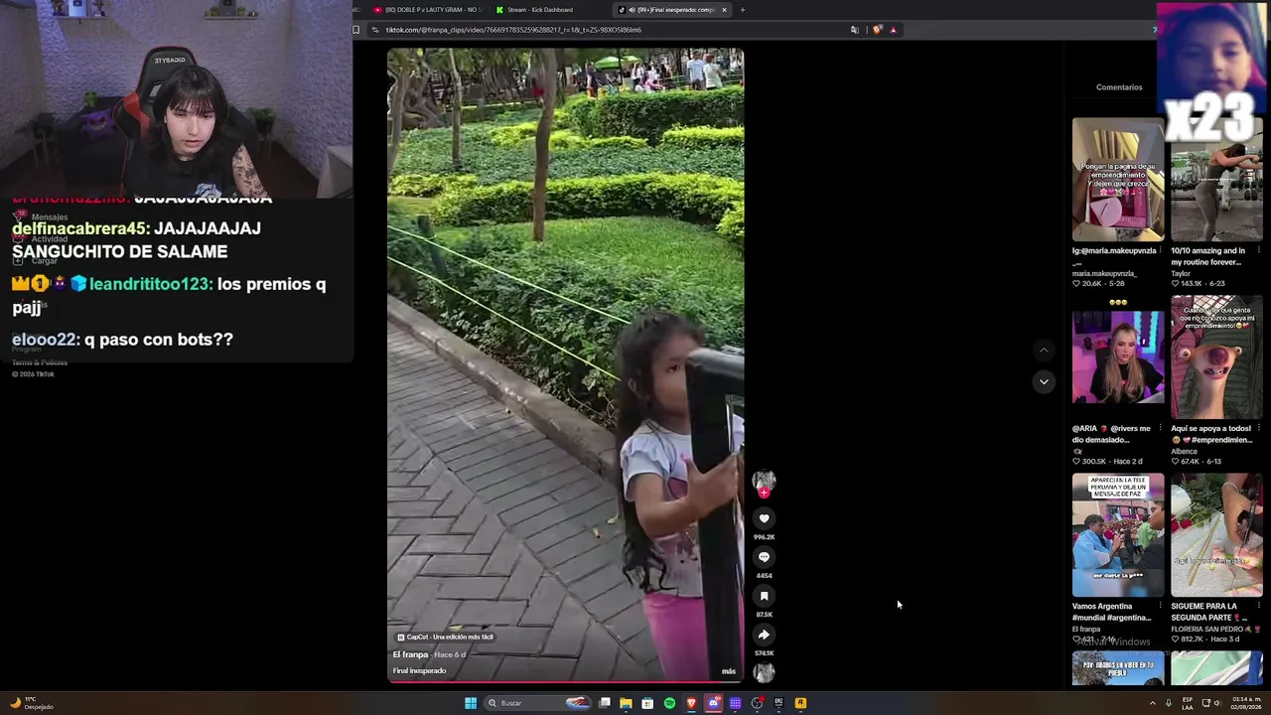Seek on the red video progress bar
Screen dimensions: 1271x715
pyautogui.click(x=565, y=681)
